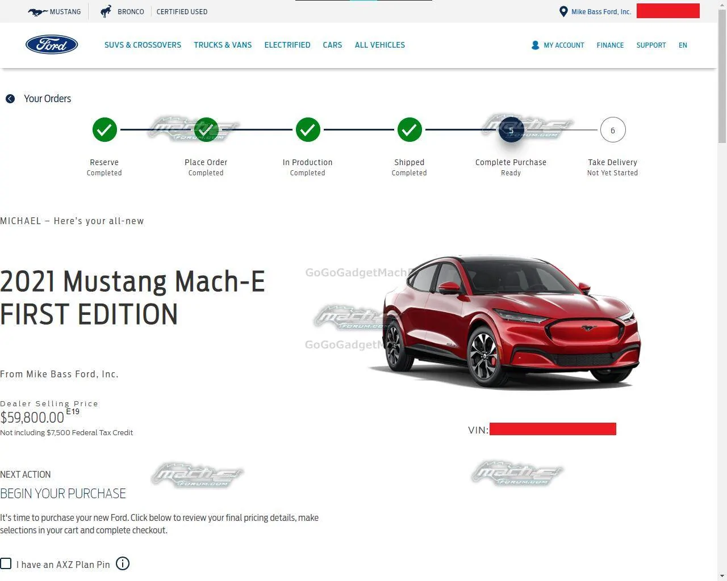Click the Take Delivery Not Yet Started label
The image size is (727, 581).
(612, 167)
